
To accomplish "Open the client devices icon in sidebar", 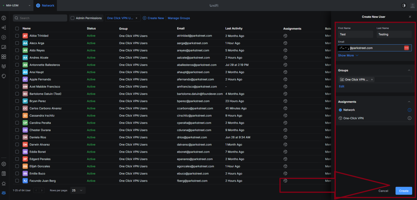I will 4,47.
